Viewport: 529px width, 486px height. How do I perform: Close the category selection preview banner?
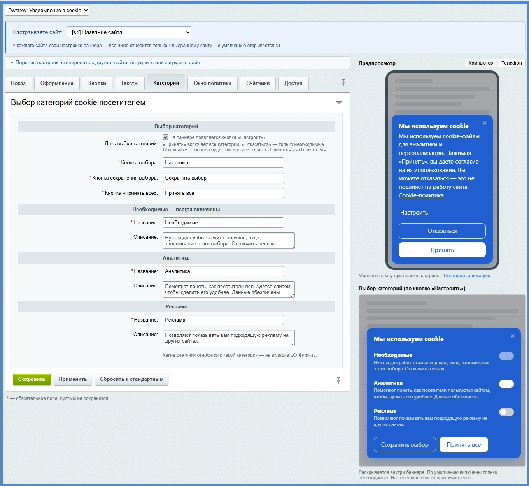pyautogui.click(x=513, y=336)
